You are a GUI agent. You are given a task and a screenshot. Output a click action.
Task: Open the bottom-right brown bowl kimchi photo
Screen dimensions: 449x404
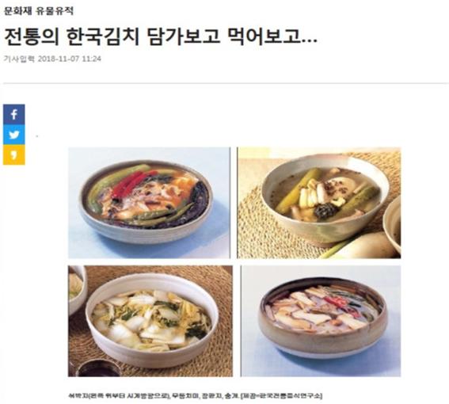[x=321, y=321]
